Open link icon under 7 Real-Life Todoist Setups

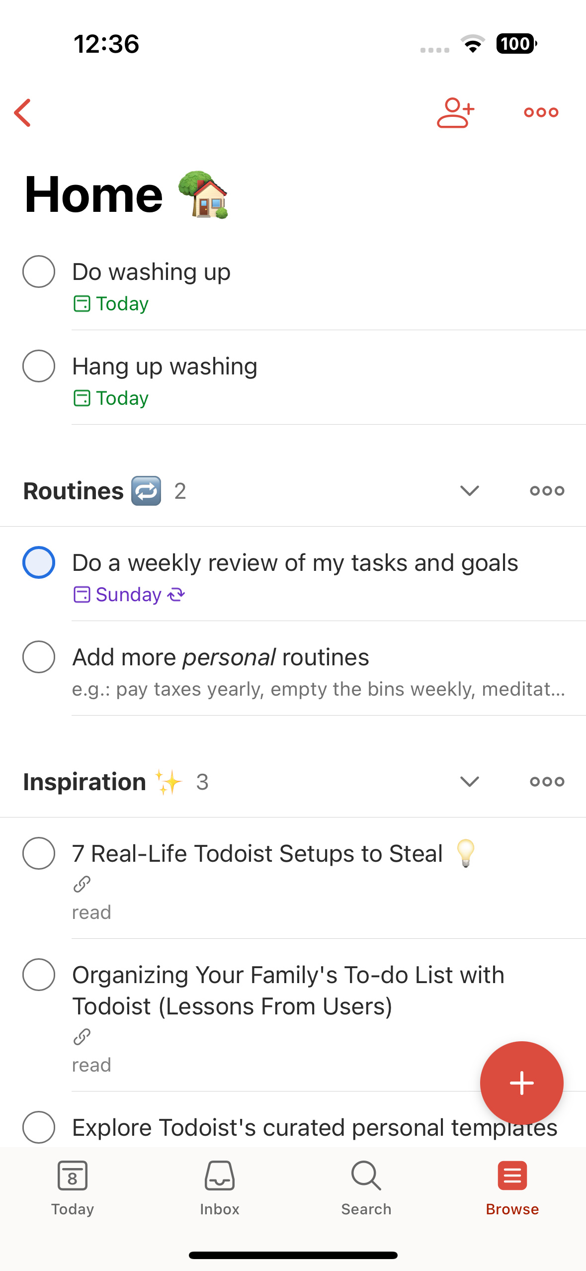pyautogui.click(x=82, y=884)
